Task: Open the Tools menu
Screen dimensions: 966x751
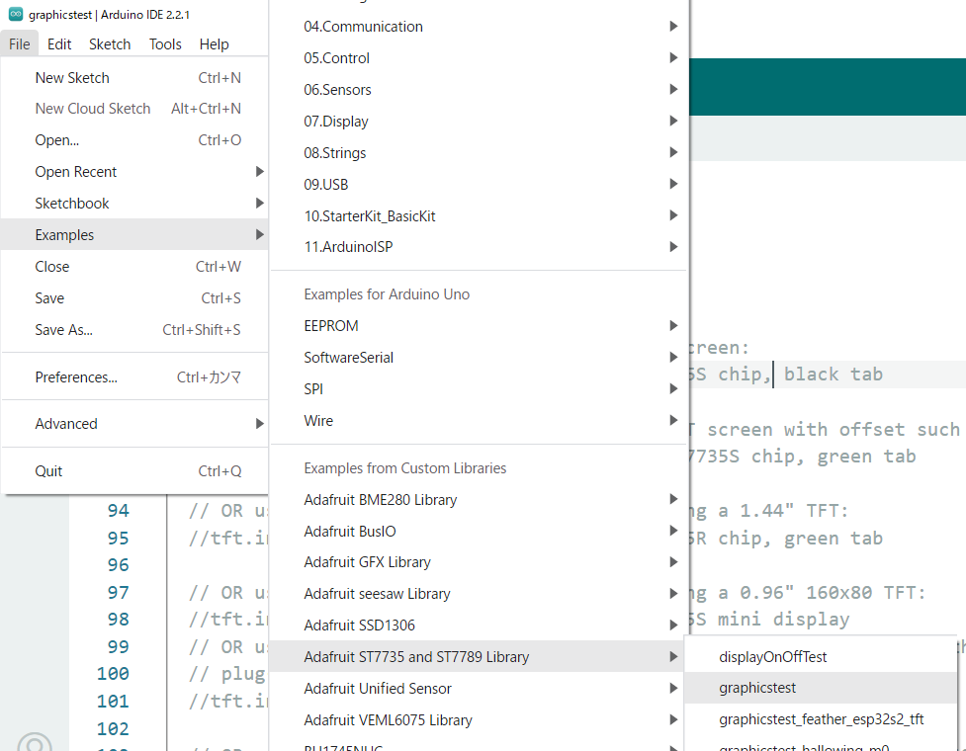Action: click(165, 44)
